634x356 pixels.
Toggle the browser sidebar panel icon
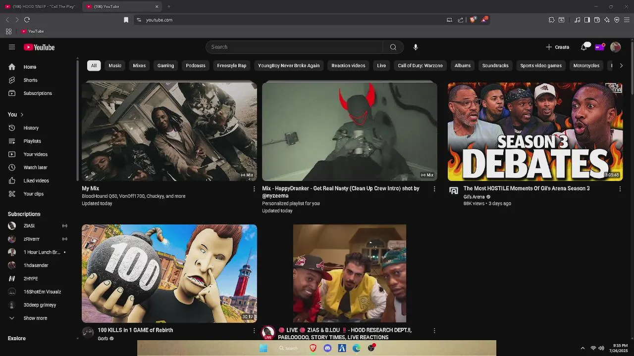pyautogui.click(x=587, y=20)
